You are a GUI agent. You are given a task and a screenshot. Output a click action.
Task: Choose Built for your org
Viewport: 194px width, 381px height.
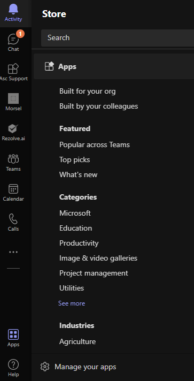click(x=88, y=92)
